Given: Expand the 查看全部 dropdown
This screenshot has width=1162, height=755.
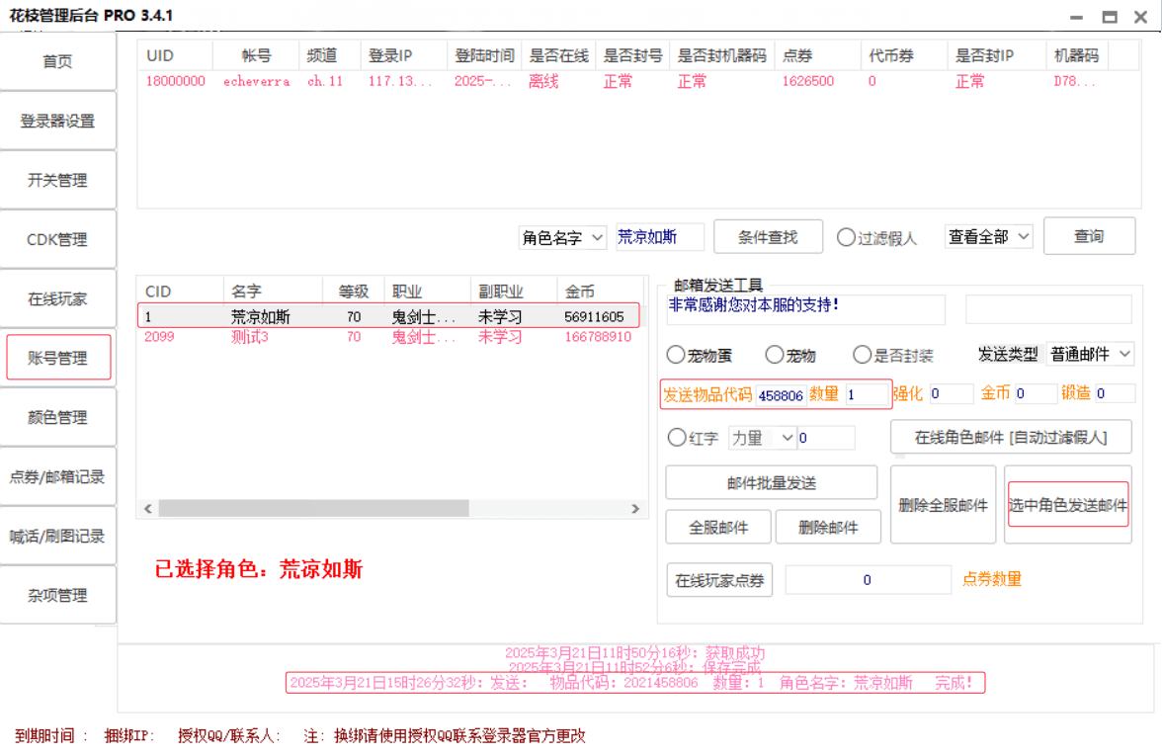Looking at the screenshot, I should pyautogui.click(x=988, y=237).
